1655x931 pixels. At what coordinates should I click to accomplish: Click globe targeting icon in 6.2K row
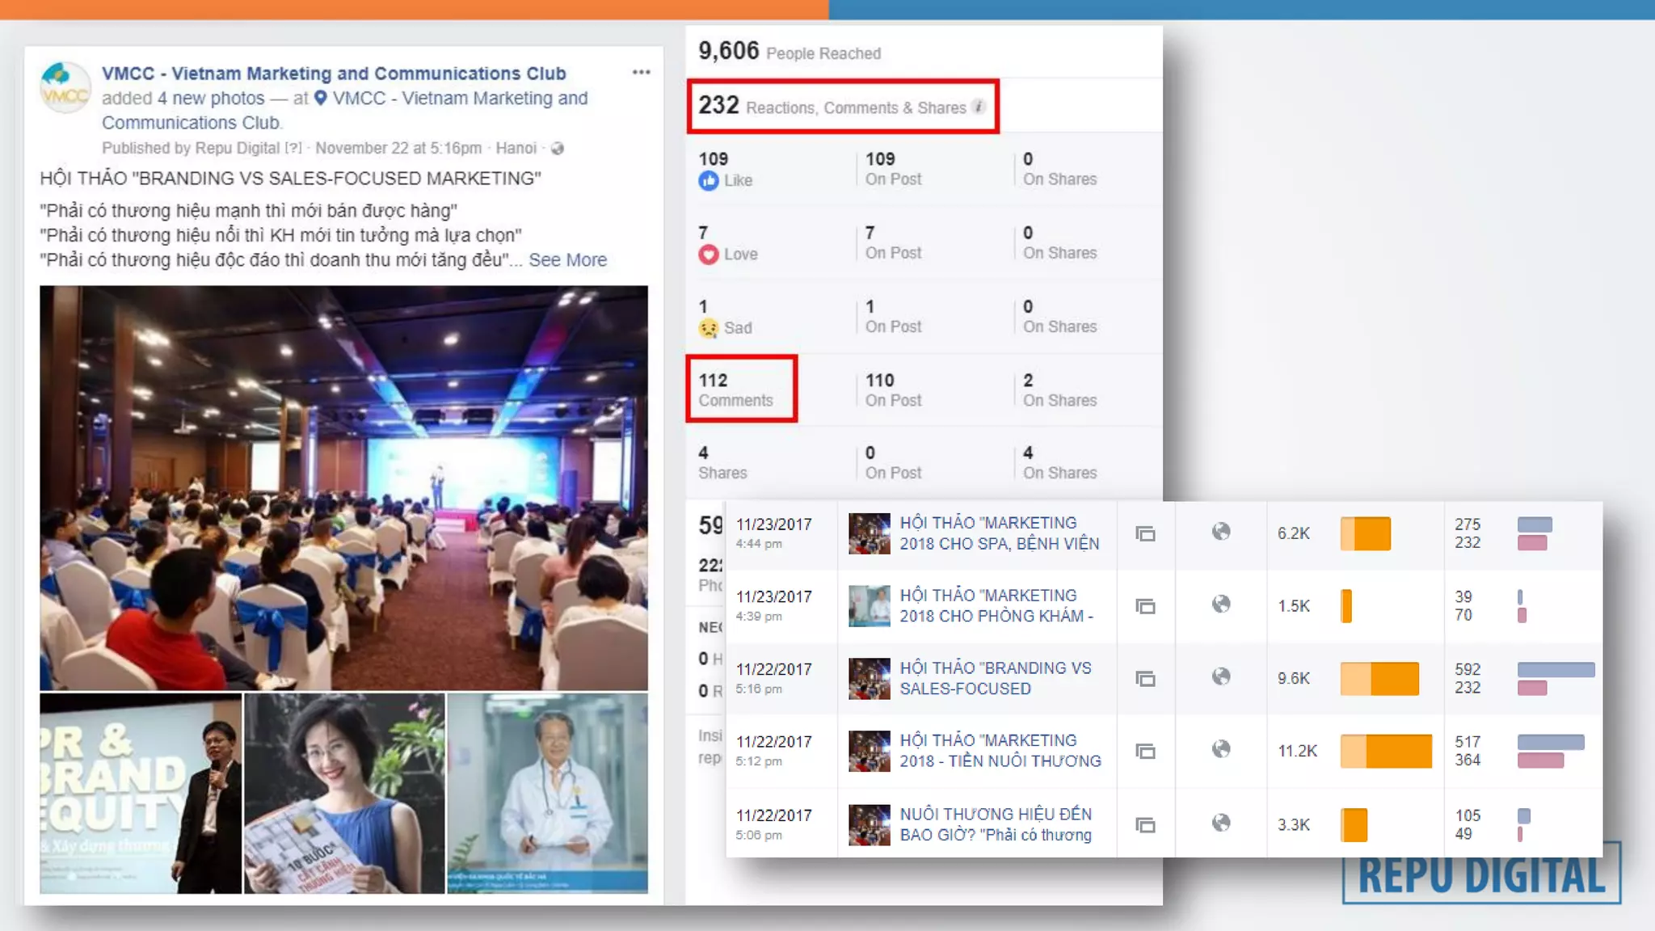(1221, 532)
